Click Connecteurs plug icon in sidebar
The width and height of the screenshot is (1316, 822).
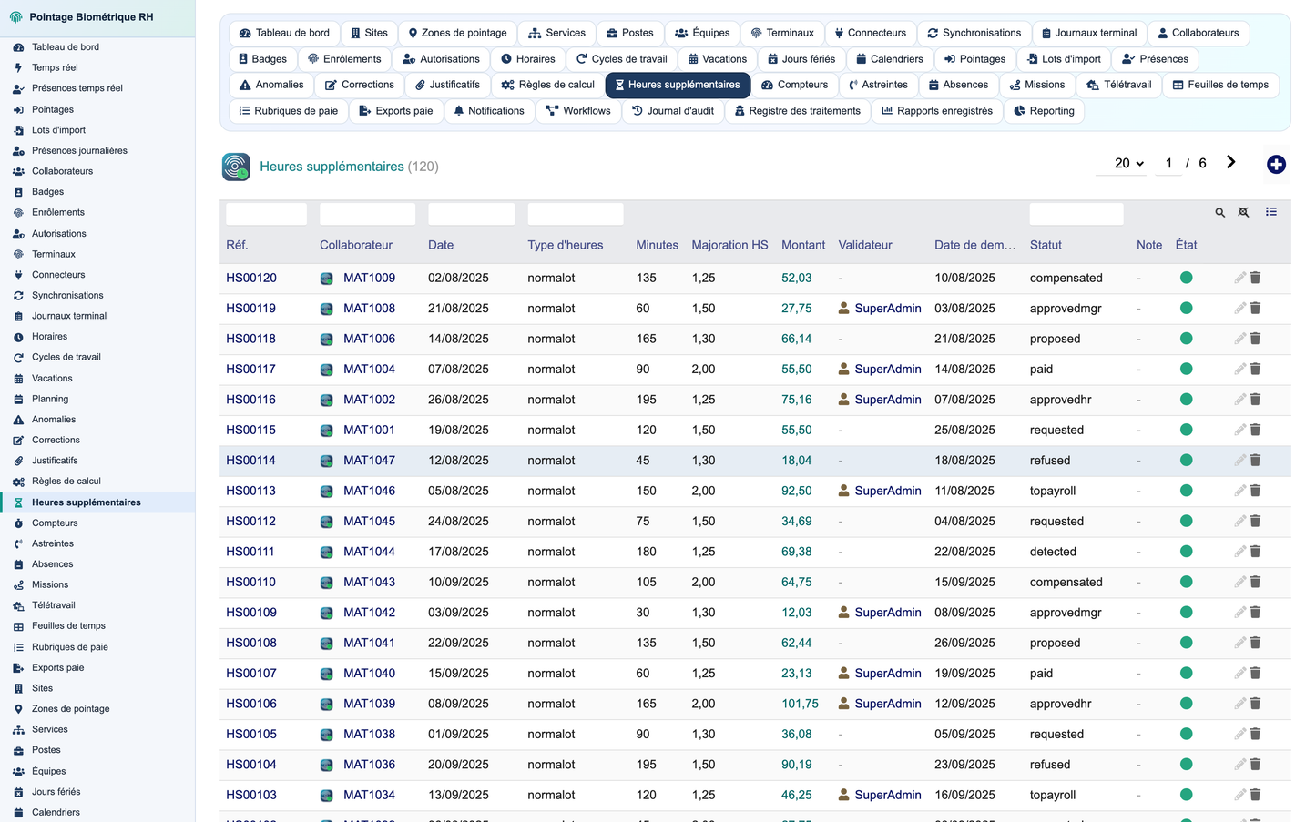[x=18, y=275]
